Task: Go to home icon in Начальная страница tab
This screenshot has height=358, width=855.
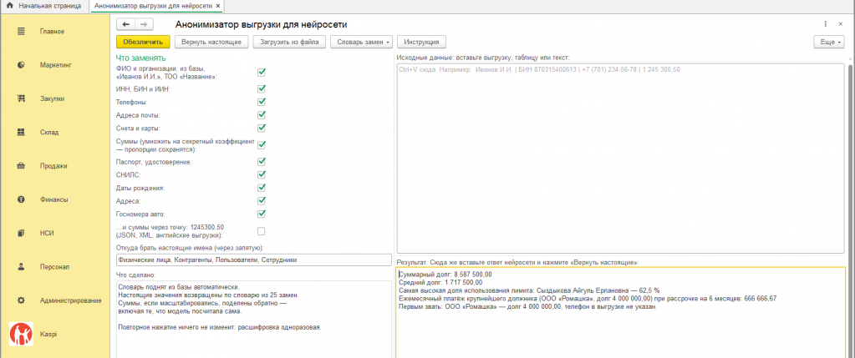Action: coord(9,6)
